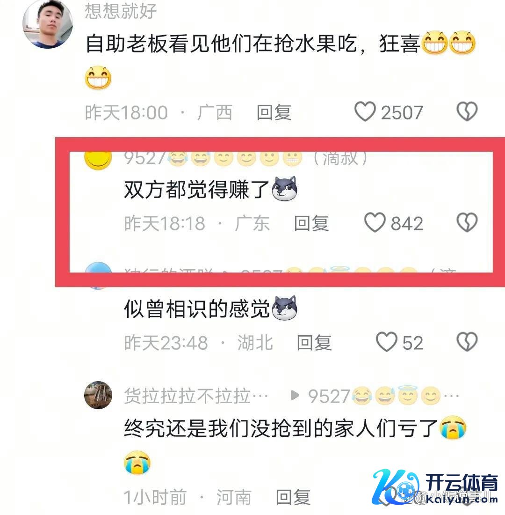Like the comment with 2507 likes
505x515 pixels.
pyautogui.click(x=365, y=112)
